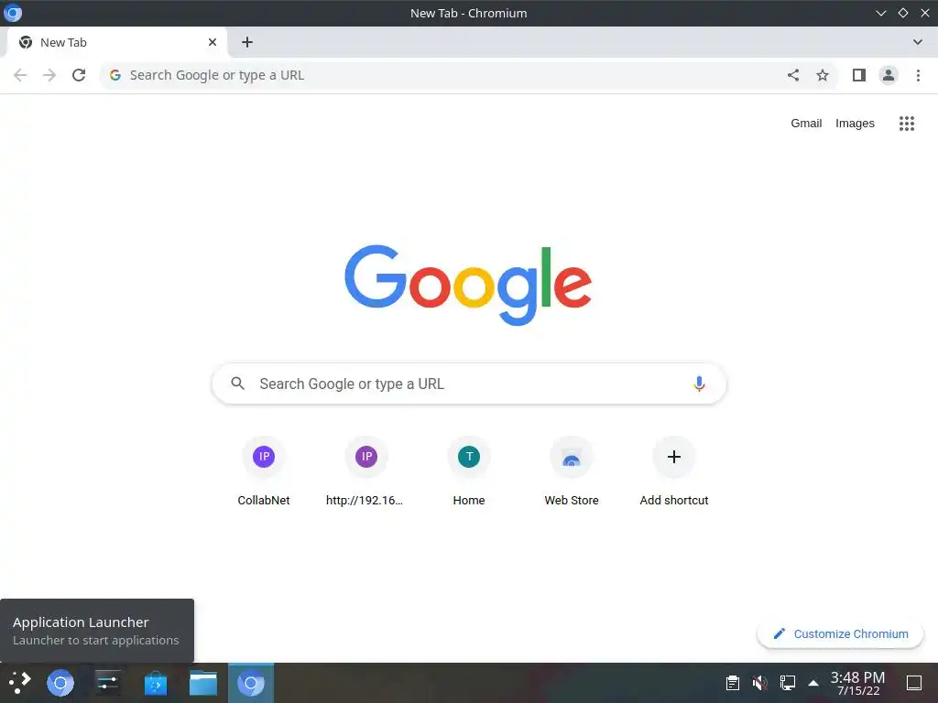Open the clock showing 3:48 PM
The image size is (938, 703).
click(x=857, y=683)
